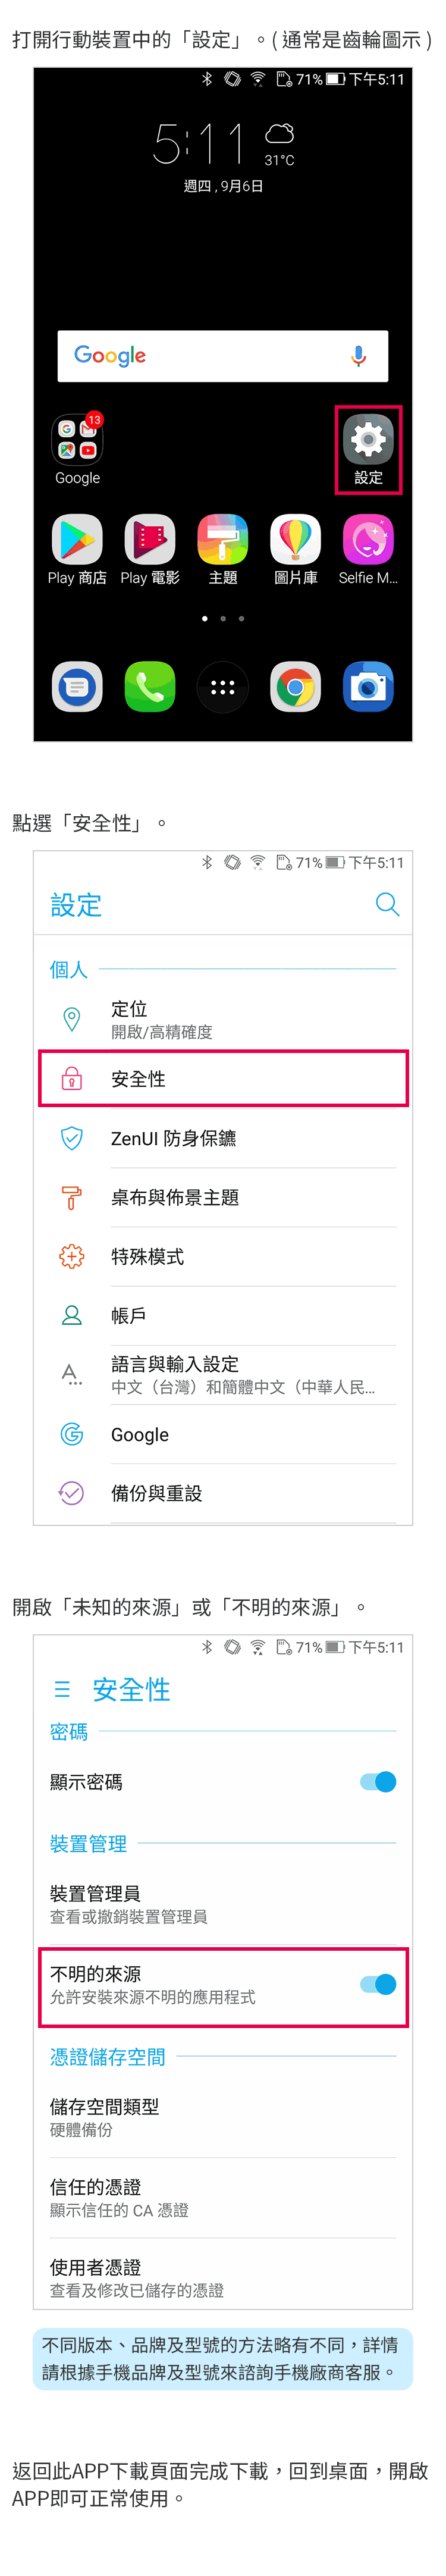Viewport: 446px width, 2576px height.
Task: Launch the Chrome browser in dock
Action: pyautogui.click(x=296, y=687)
